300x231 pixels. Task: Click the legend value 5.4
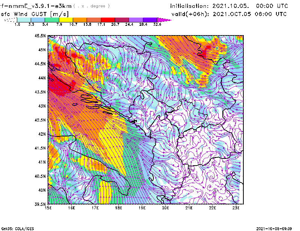[x=45, y=24]
